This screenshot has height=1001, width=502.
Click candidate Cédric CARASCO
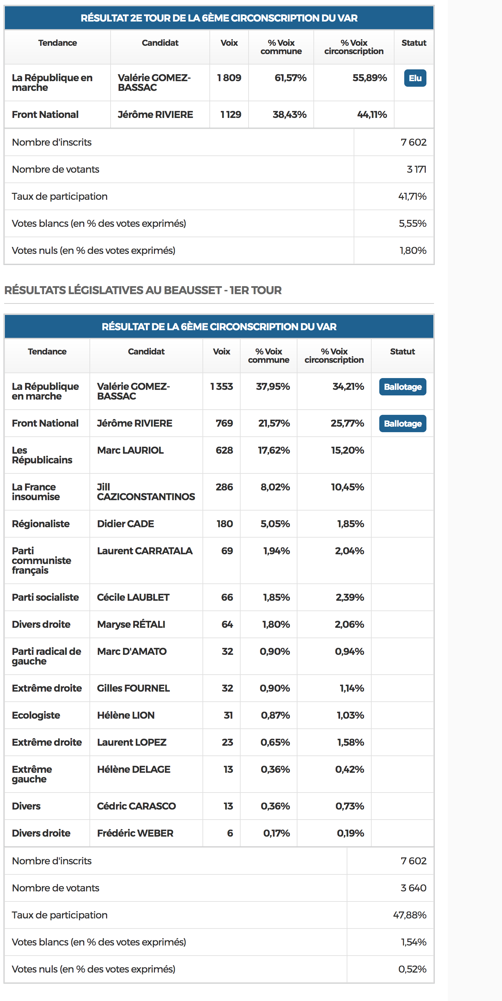tap(136, 806)
